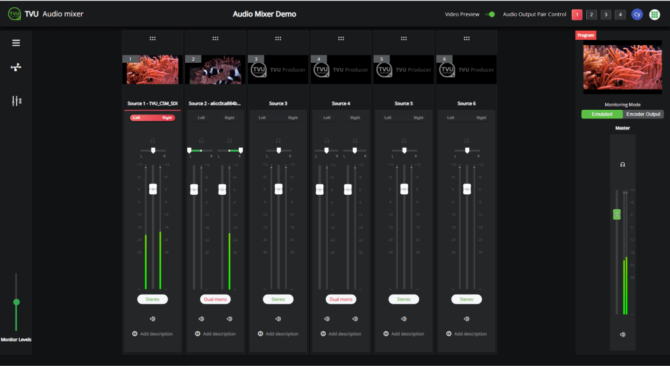Image resolution: width=670 pixels, height=366 pixels.
Task: Click Add description under Source 6
Action: pos(467,334)
